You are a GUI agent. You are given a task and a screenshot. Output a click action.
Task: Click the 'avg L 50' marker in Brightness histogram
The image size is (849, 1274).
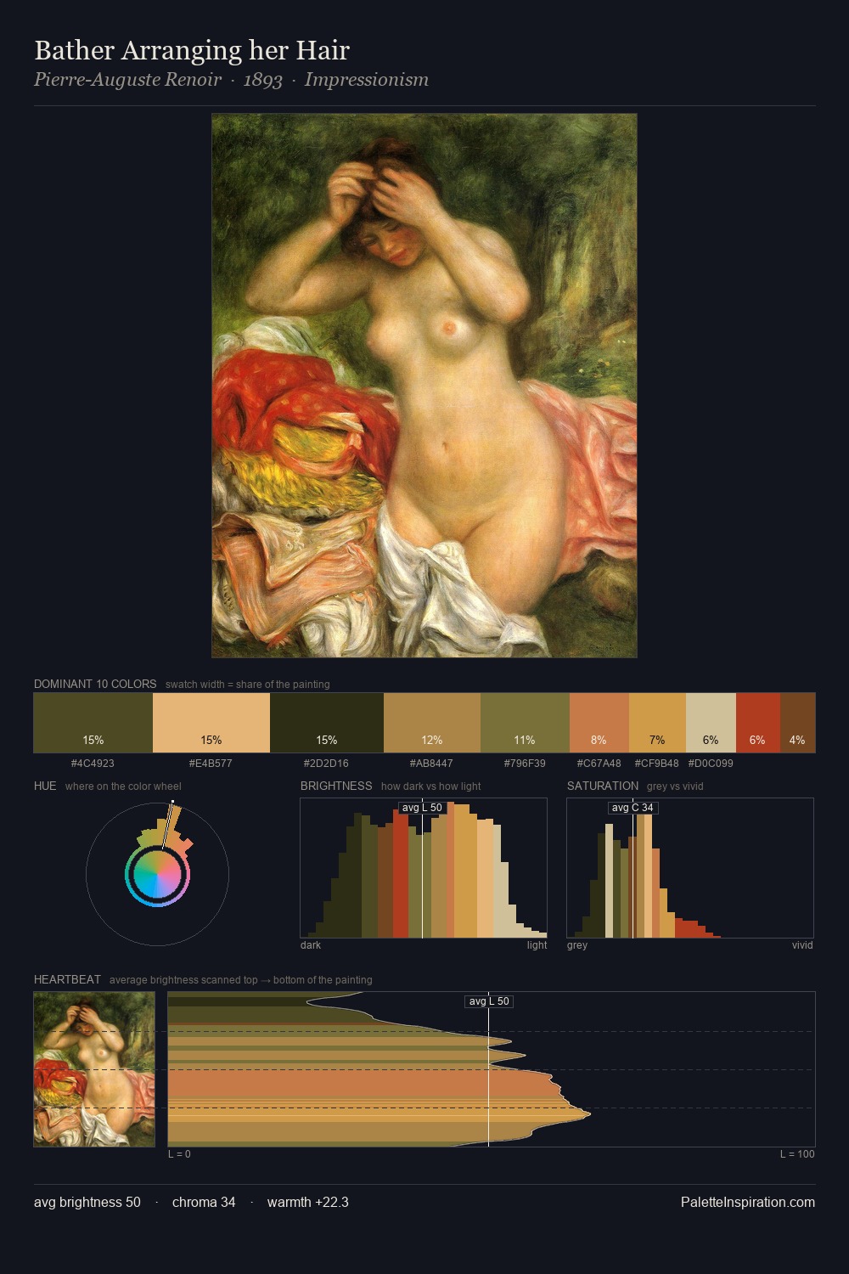[422, 808]
